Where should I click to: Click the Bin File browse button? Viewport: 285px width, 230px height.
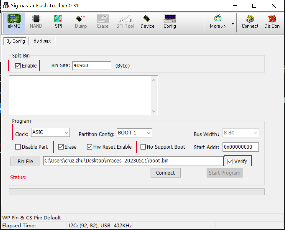(x=25, y=161)
